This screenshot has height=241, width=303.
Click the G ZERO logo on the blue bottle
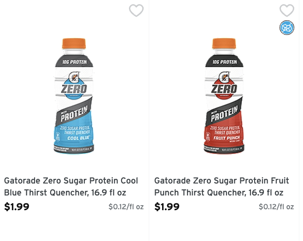point(75,86)
